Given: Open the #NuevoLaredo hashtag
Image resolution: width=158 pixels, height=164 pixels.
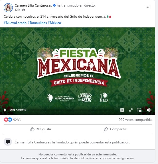Looking at the screenshot, I should pos(15,23).
